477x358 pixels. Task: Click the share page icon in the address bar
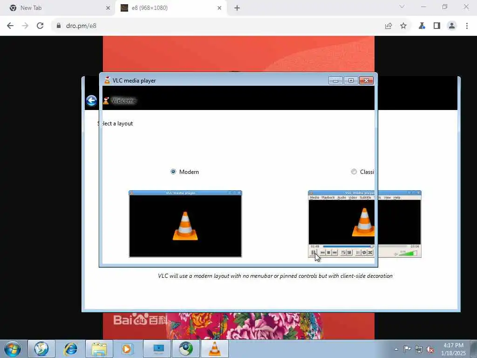pyautogui.click(x=388, y=26)
